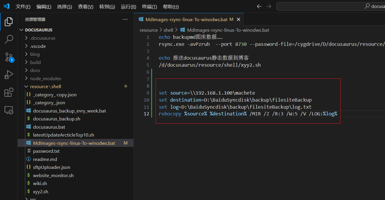Select the MdImages-rsync-linux-To-winodws.bat editor tab
The image size is (385, 200).
[189, 19]
